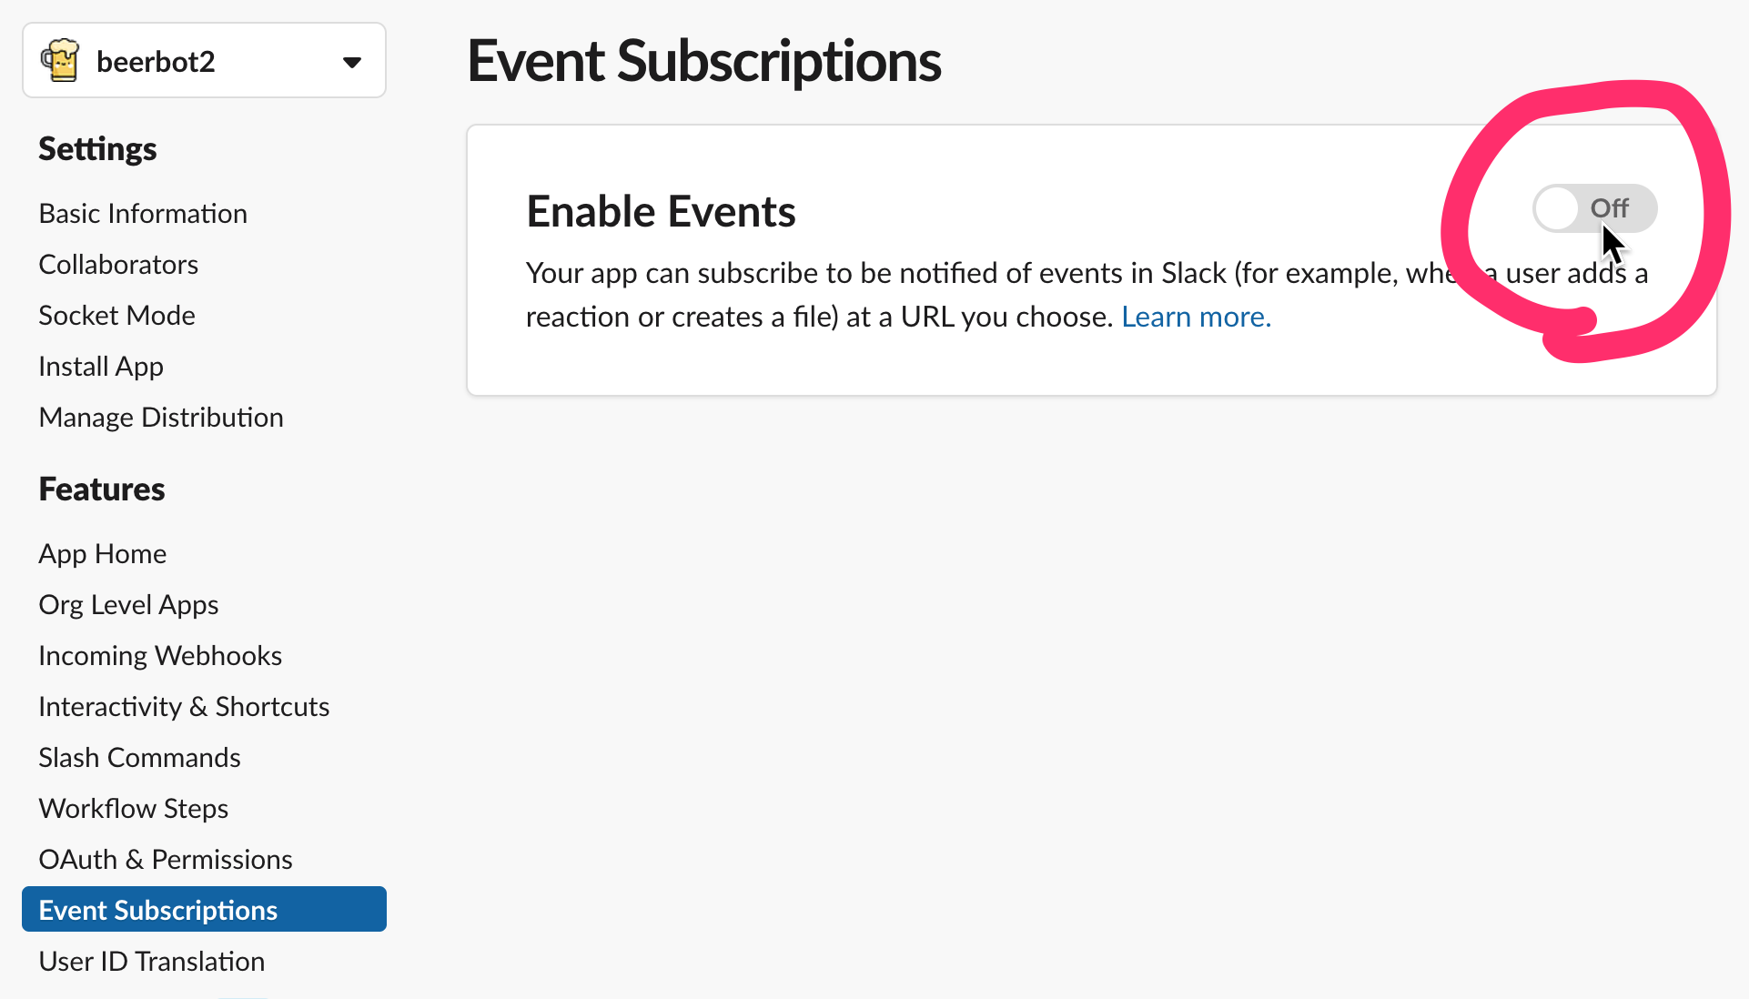Select App Home feature
The height and width of the screenshot is (999, 1749).
103,553
